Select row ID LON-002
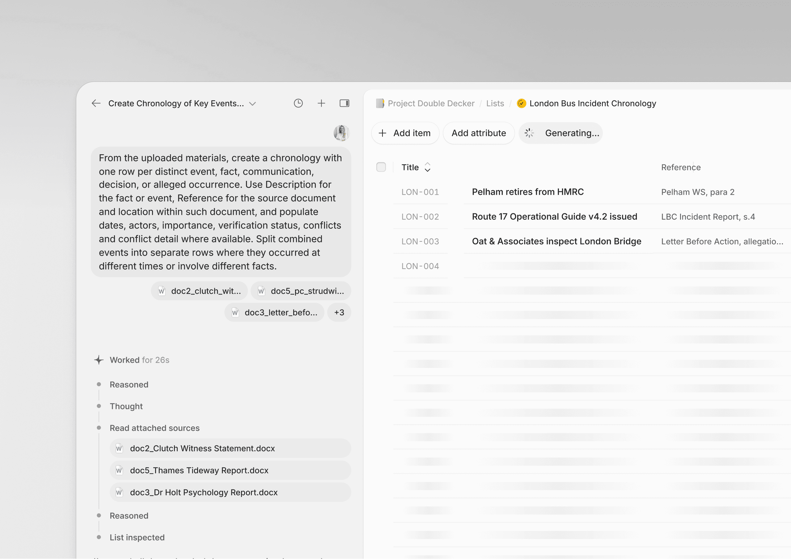791x559 pixels. [x=420, y=217]
